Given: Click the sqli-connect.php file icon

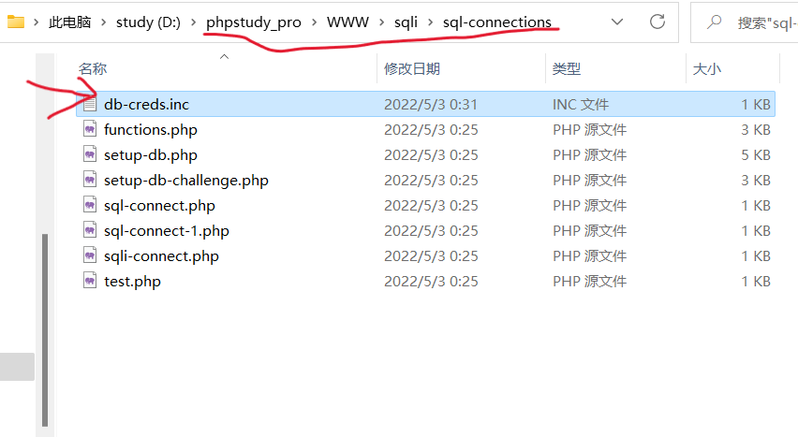Looking at the screenshot, I should click(x=90, y=255).
